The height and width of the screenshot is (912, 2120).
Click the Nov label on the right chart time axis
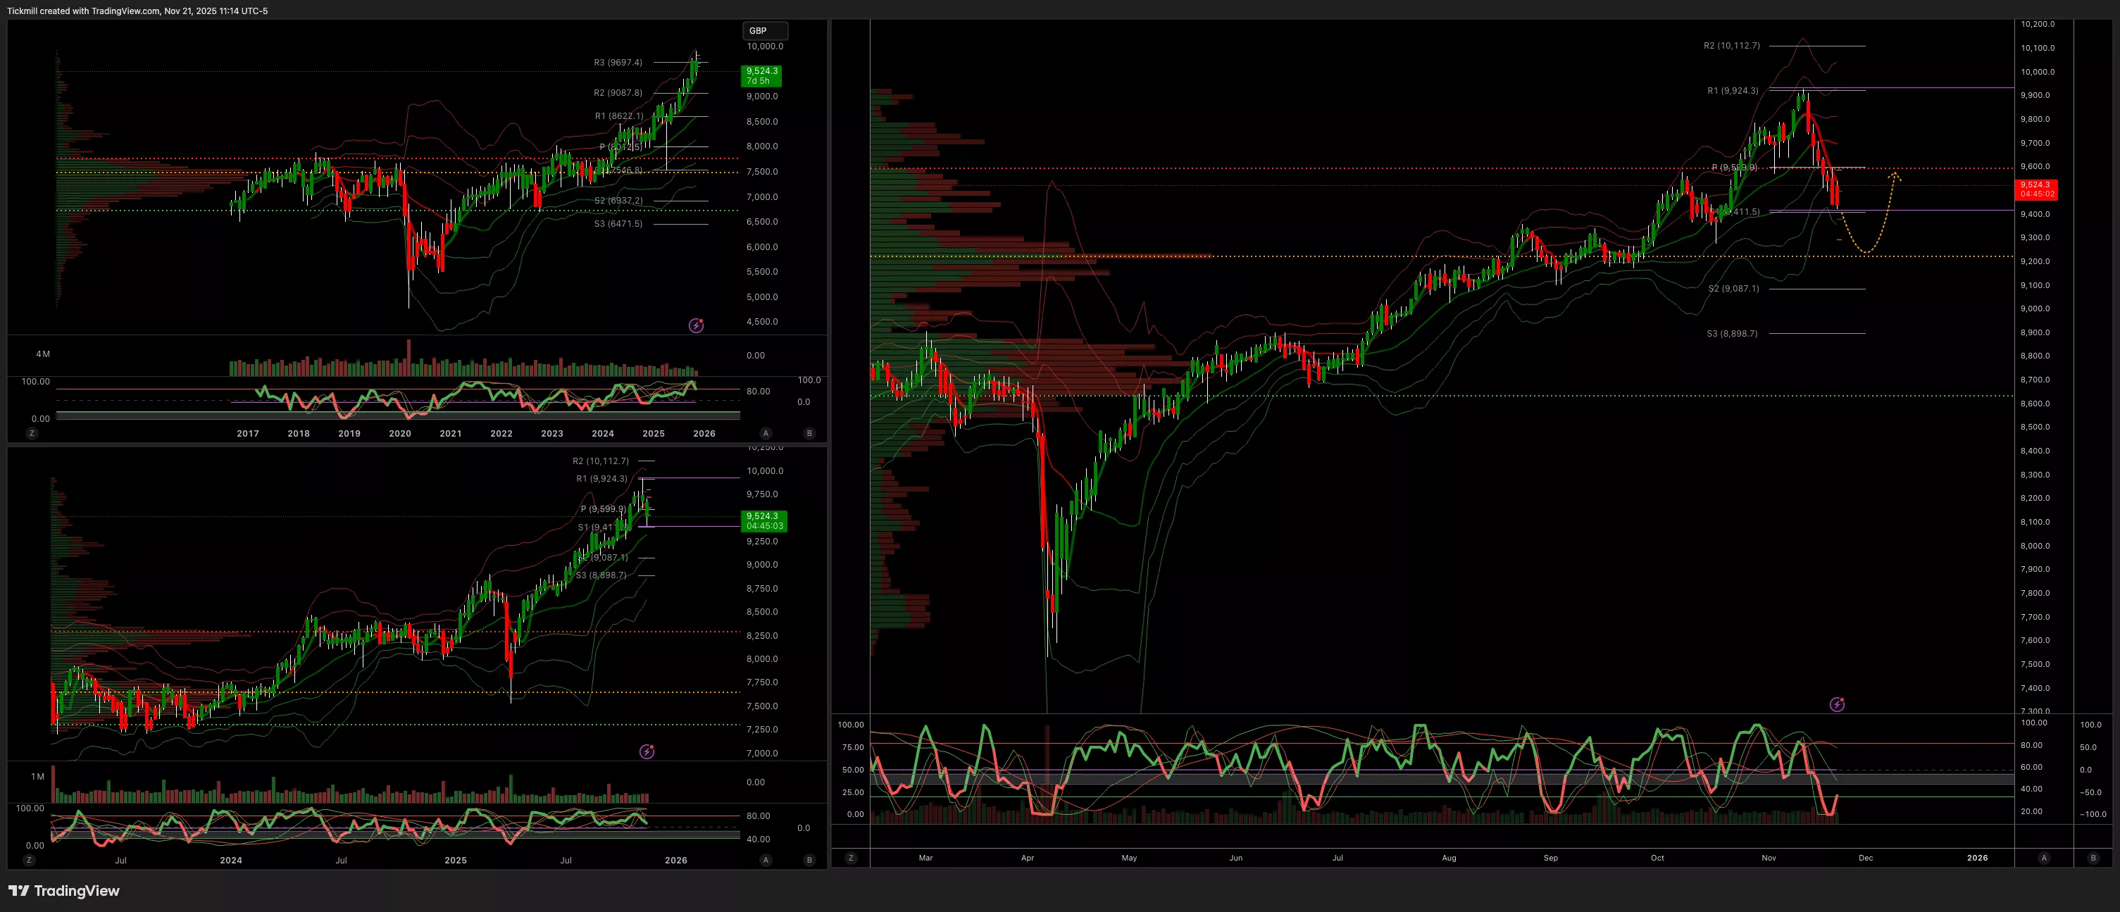(1769, 858)
